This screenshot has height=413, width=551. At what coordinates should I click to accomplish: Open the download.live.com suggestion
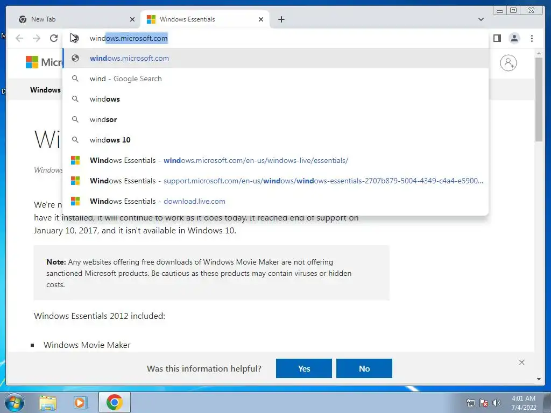pos(275,201)
